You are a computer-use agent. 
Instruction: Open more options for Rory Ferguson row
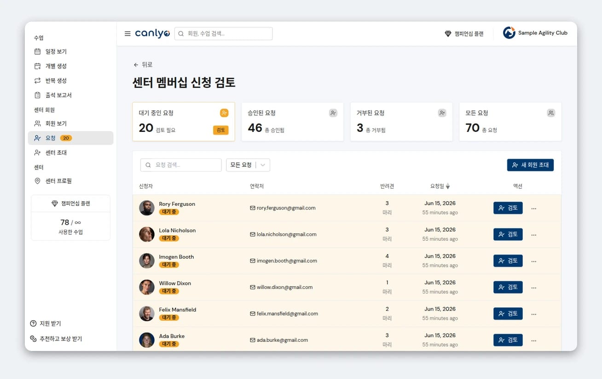coord(534,209)
